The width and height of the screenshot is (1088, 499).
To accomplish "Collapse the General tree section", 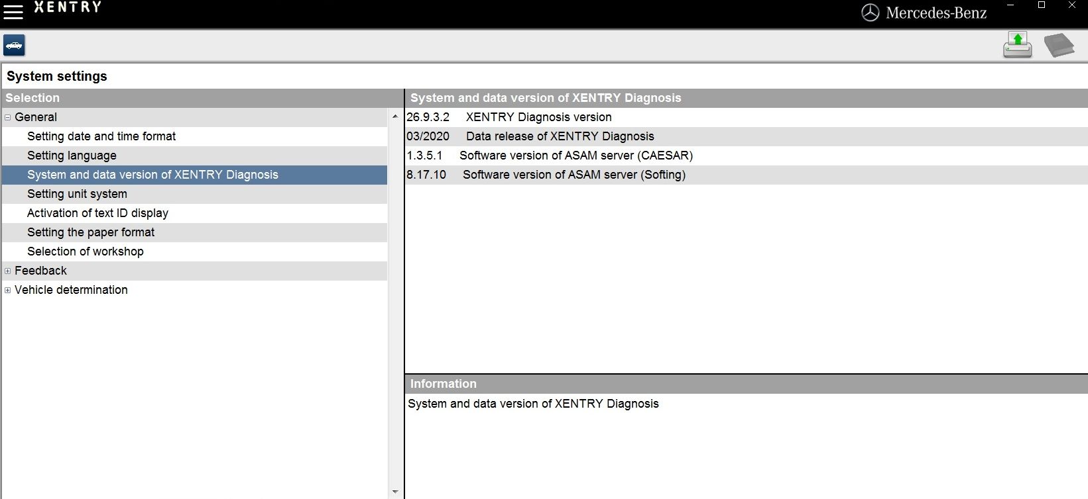I will [x=8, y=118].
